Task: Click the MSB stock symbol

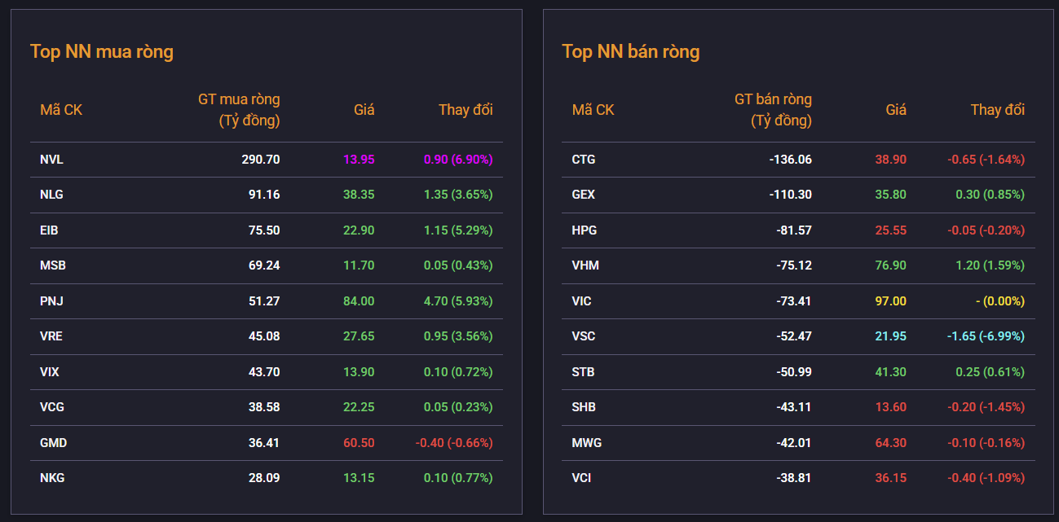Action: tap(51, 265)
